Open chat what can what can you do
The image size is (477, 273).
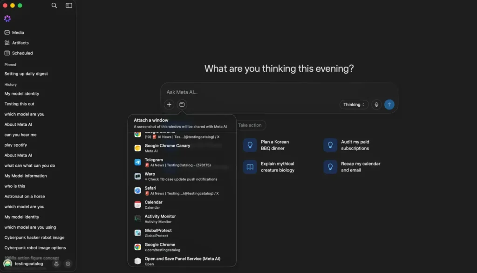point(29,165)
